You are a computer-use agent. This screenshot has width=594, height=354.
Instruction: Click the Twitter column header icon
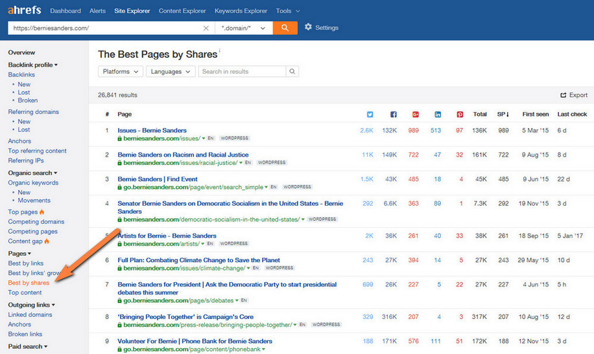pos(370,114)
